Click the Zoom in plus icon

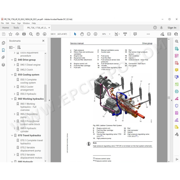pos(95,34)
